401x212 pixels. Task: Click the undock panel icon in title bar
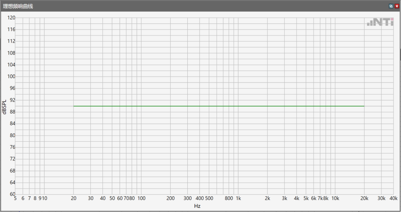click(x=390, y=6)
